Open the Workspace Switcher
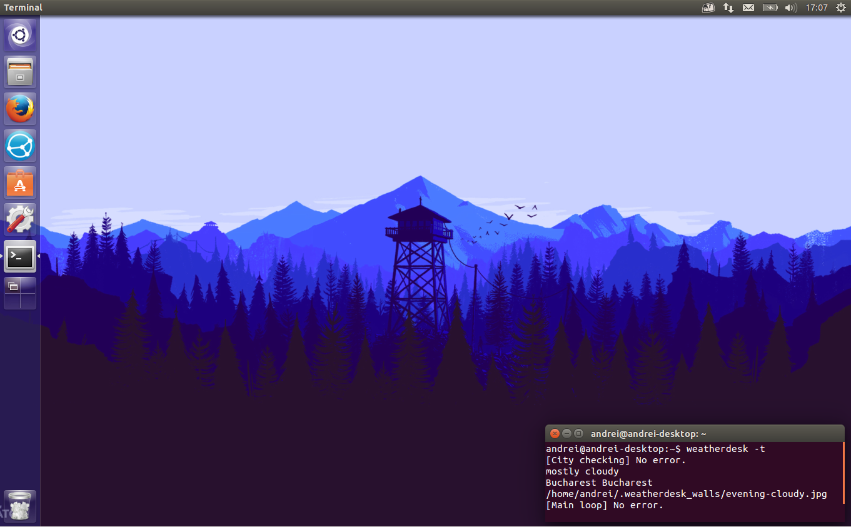This screenshot has height=527, width=851. click(20, 293)
